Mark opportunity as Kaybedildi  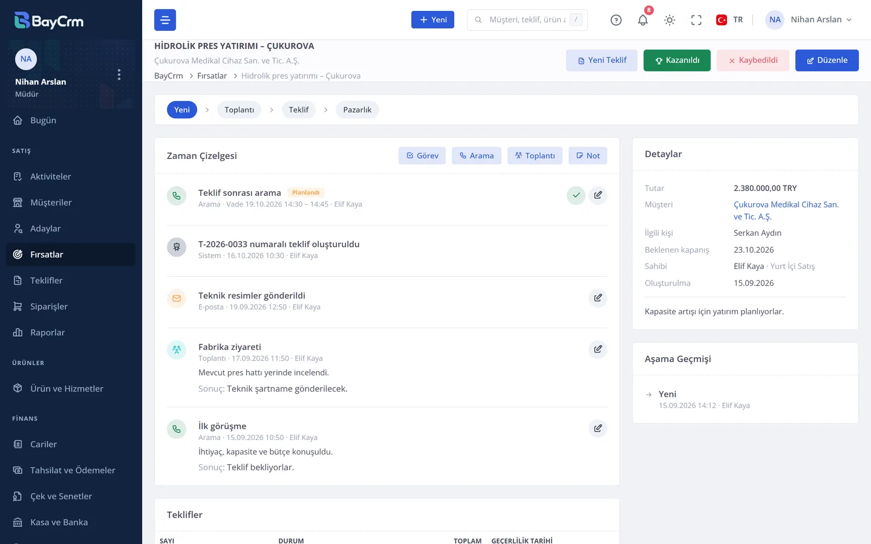coord(753,60)
